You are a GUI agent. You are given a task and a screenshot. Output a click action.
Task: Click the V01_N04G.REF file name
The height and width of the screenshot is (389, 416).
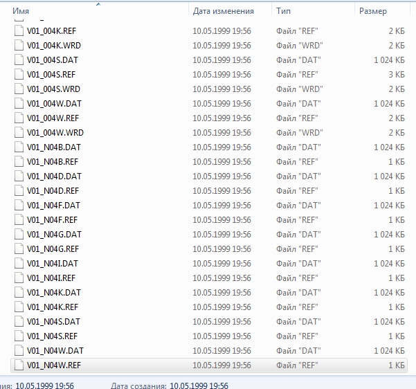click(53, 248)
